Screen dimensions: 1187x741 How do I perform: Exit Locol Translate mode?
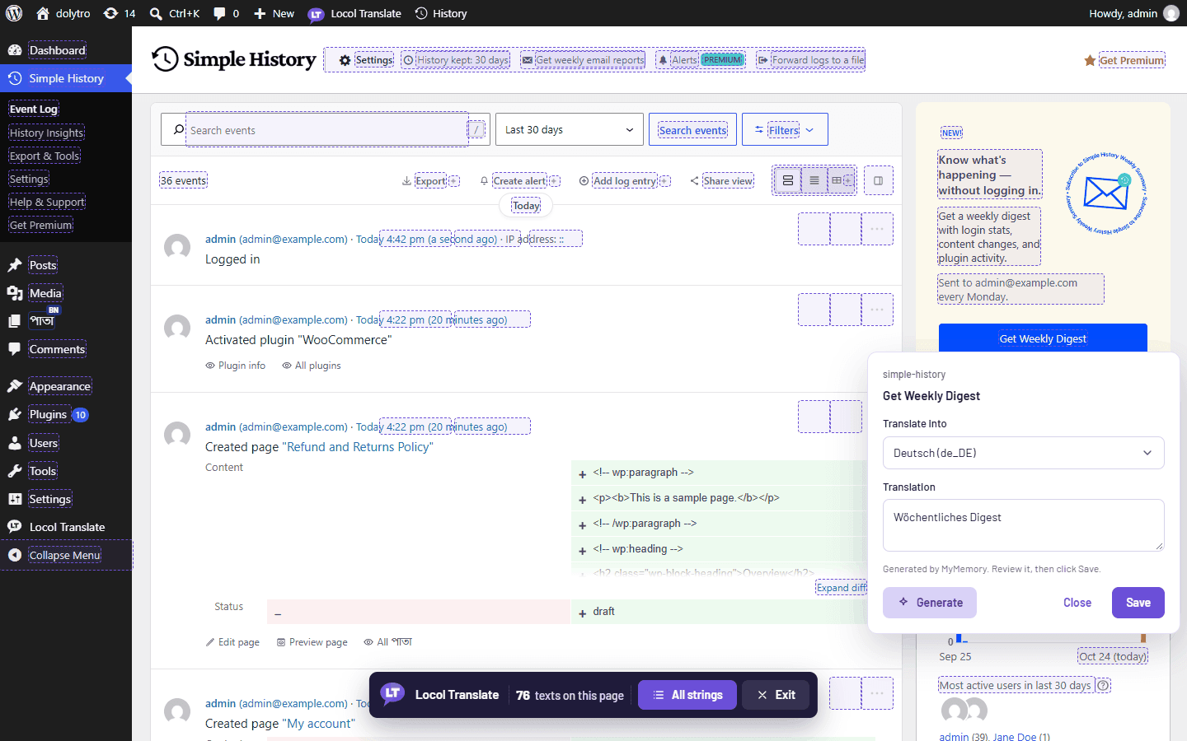click(x=776, y=695)
